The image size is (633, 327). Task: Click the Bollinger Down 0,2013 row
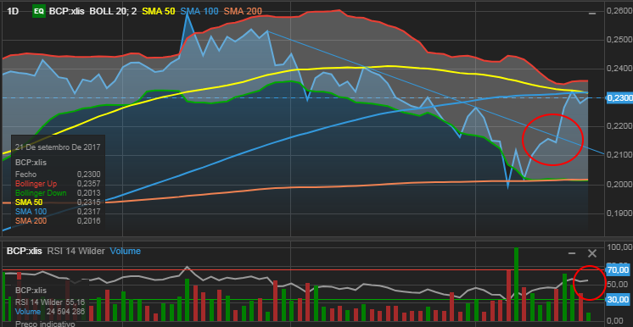point(58,193)
